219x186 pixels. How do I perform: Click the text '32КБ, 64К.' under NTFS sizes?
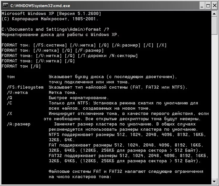pyautogui.click(x=62, y=140)
